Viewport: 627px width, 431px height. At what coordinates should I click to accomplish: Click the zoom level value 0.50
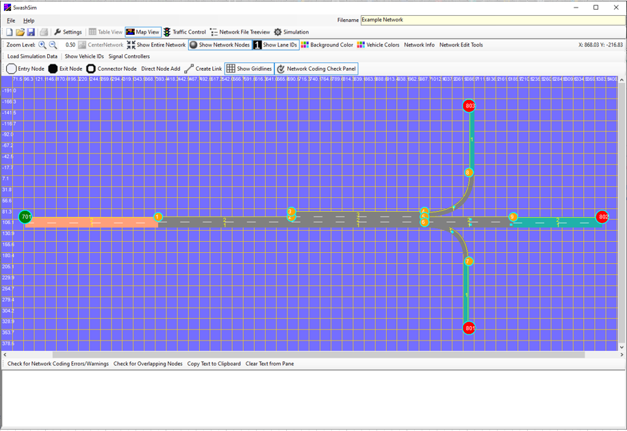(71, 45)
